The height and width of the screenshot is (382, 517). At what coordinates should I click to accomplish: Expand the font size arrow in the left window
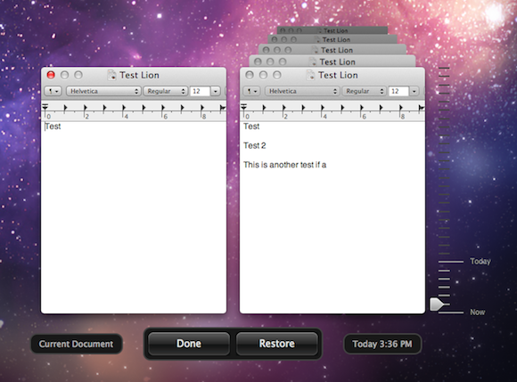pos(216,91)
